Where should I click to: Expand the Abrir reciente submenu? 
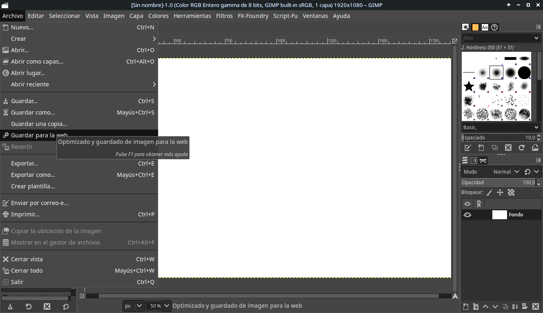pyautogui.click(x=154, y=84)
